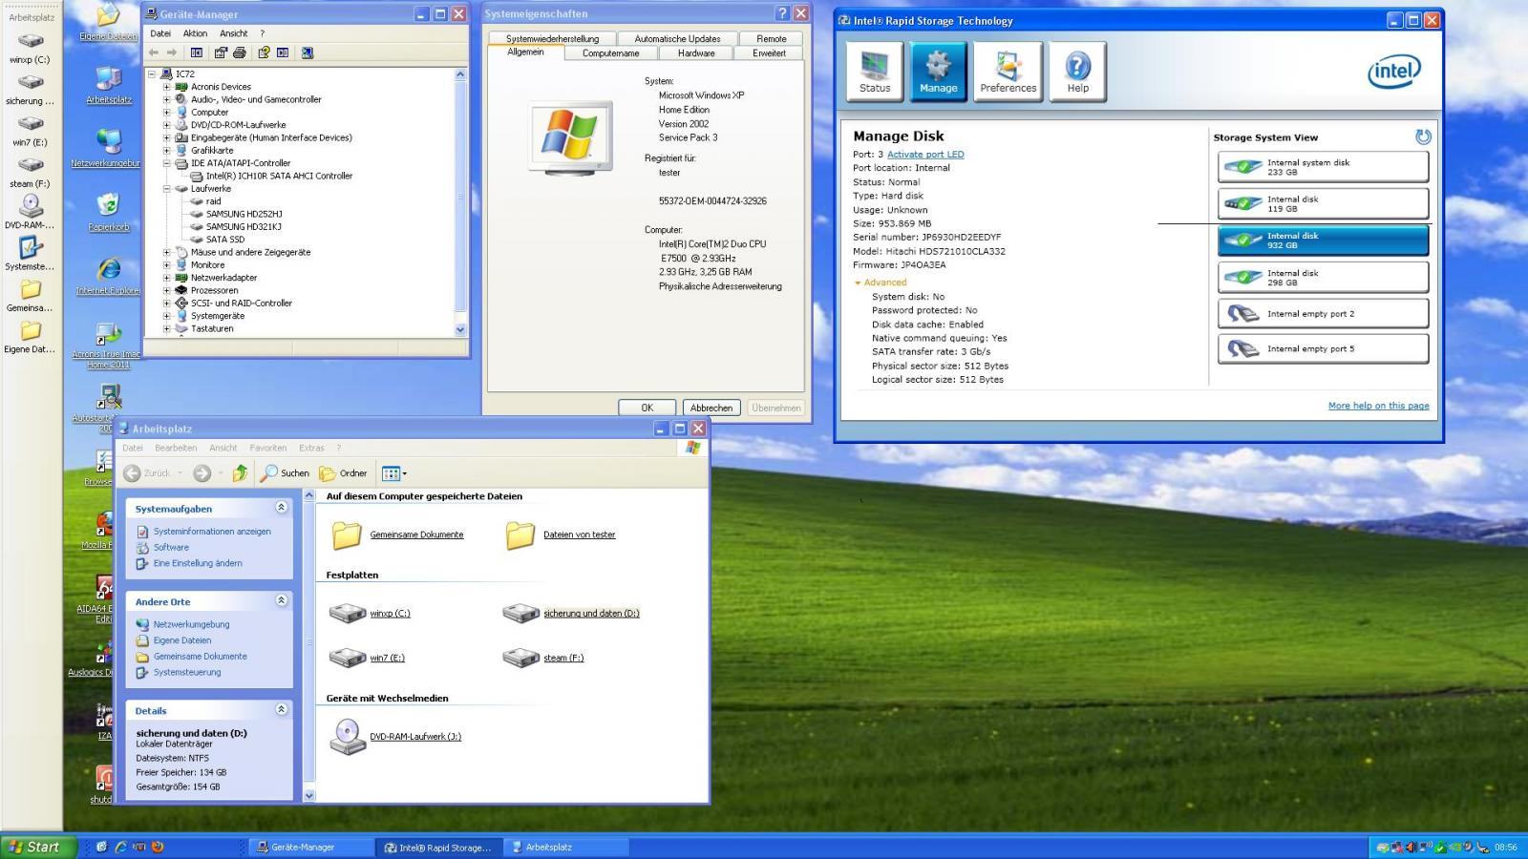Open the win7 (E:) drive in Arbeitsplatz window
1528x859 pixels.
coord(367,658)
